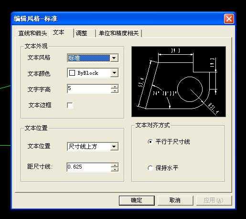Close the 编辑风格-标准 dialog
246x219 pixels.
229,19
